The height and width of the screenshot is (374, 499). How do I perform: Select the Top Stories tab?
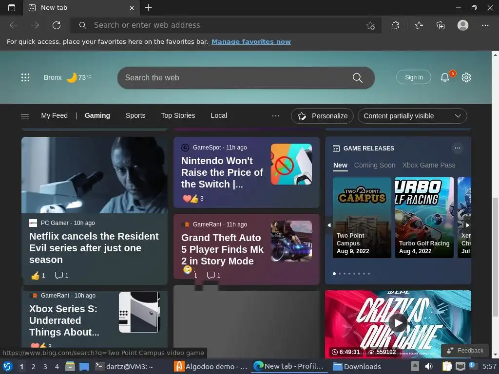178,116
